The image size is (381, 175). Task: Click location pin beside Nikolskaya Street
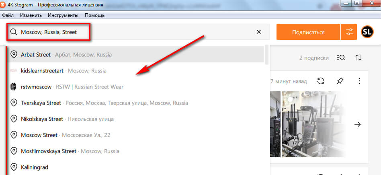pyautogui.click(x=14, y=119)
